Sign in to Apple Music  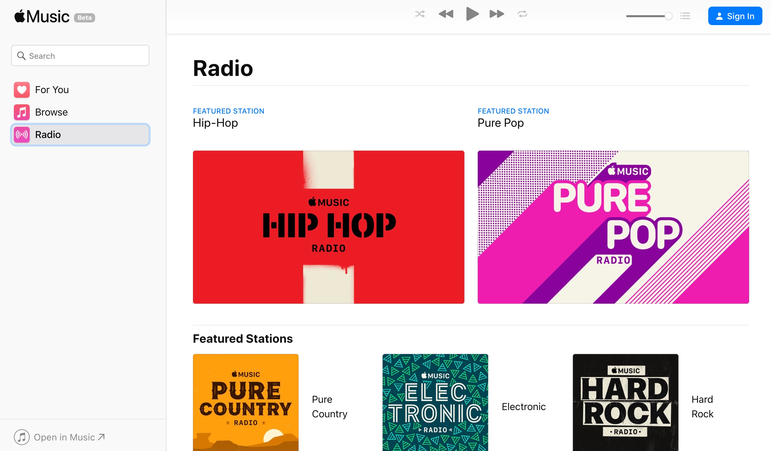[x=735, y=16]
